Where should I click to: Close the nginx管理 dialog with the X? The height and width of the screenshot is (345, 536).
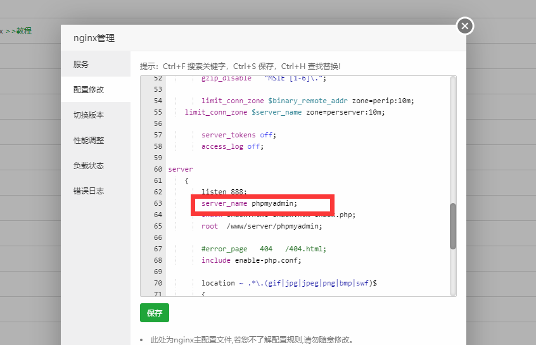point(465,26)
